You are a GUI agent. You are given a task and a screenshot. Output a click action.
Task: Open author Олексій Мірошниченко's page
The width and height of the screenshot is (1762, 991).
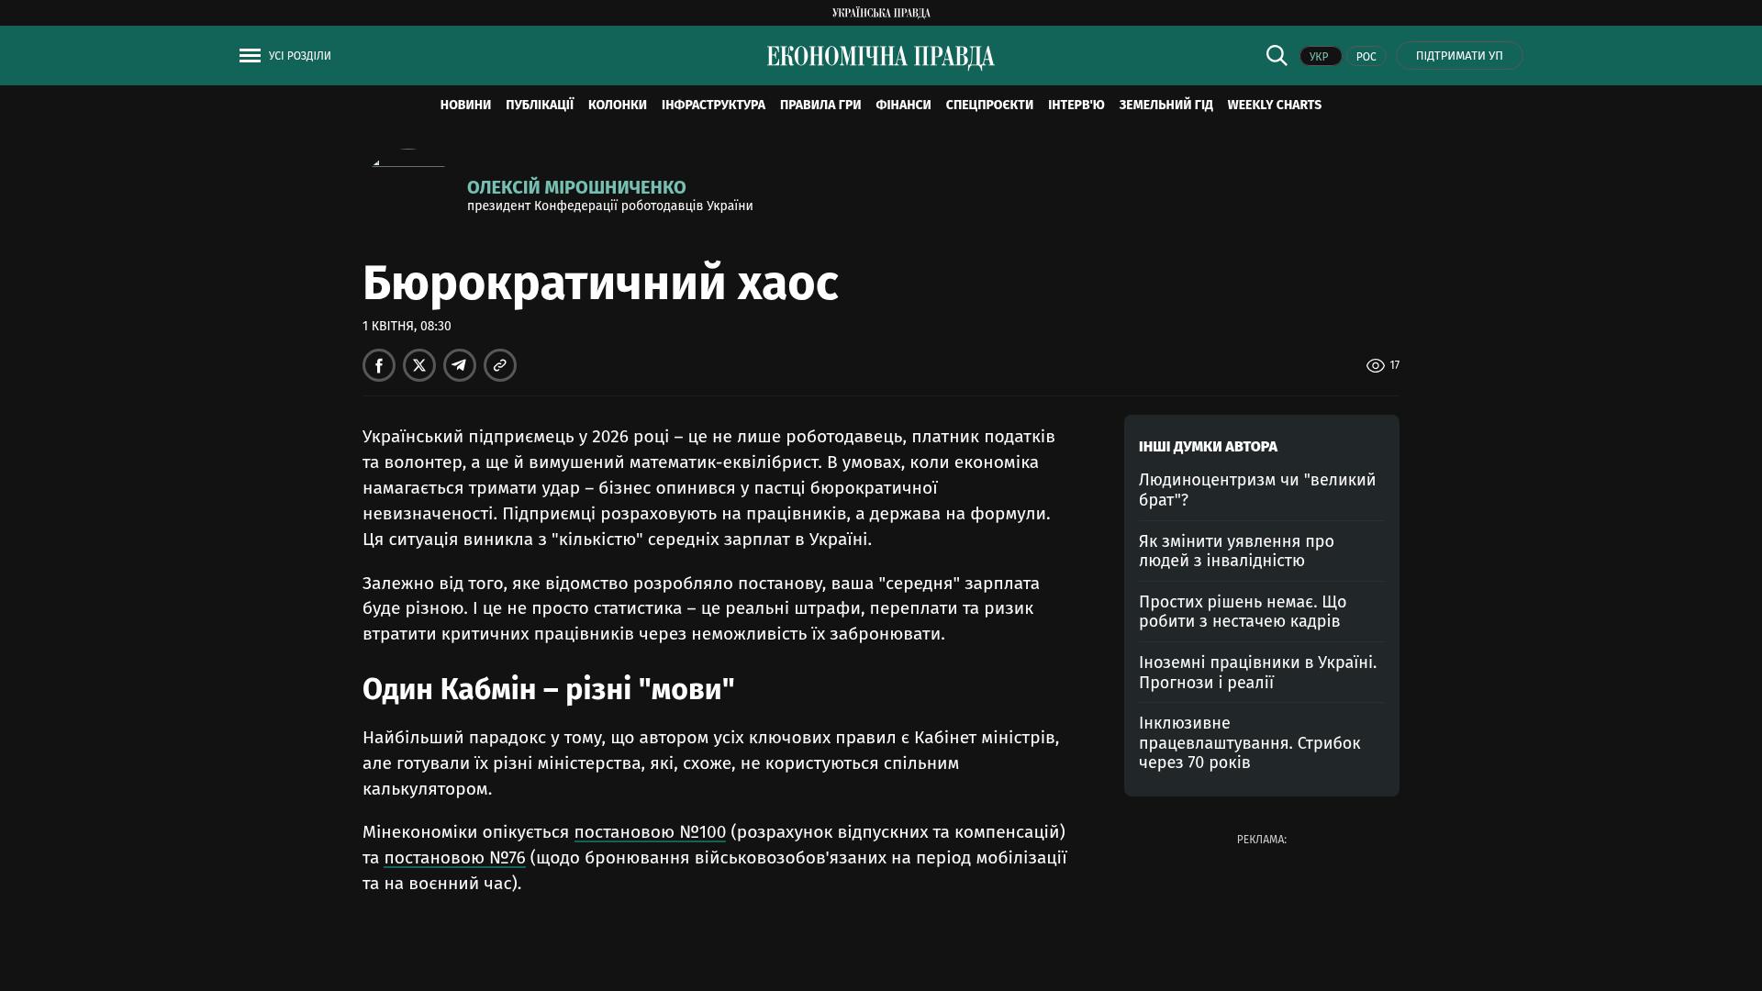tap(576, 187)
